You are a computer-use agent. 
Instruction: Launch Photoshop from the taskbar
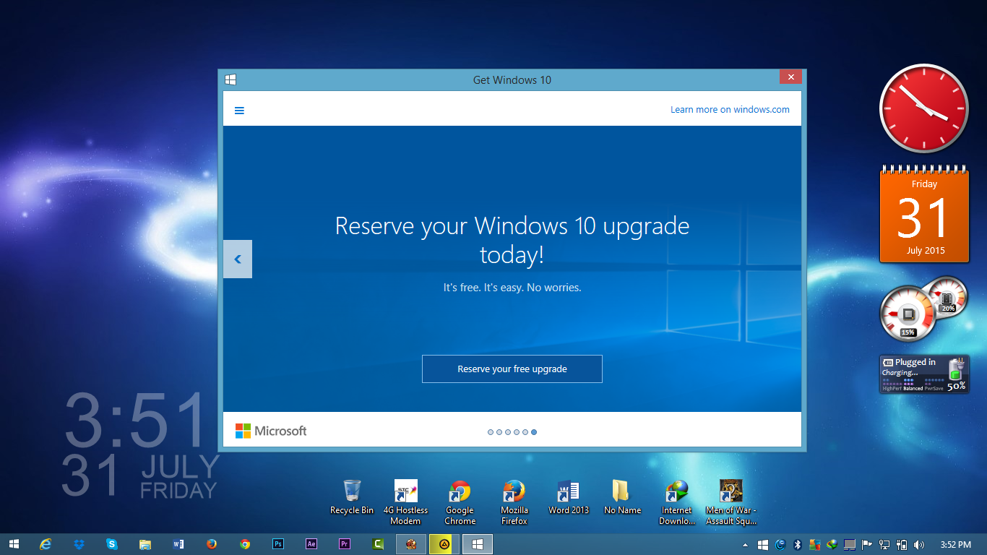pyautogui.click(x=278, y=544)
